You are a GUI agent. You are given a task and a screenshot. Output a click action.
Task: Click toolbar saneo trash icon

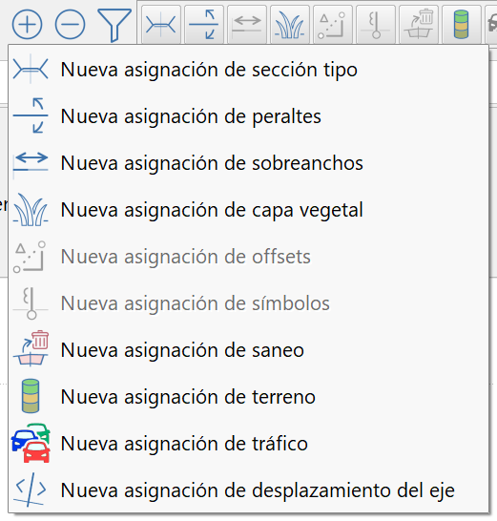pos(418,25)
